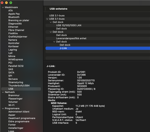The image size is (150, 132).
Task: Select Bluetooth in the sidebar
Action: tap(14, 17)
